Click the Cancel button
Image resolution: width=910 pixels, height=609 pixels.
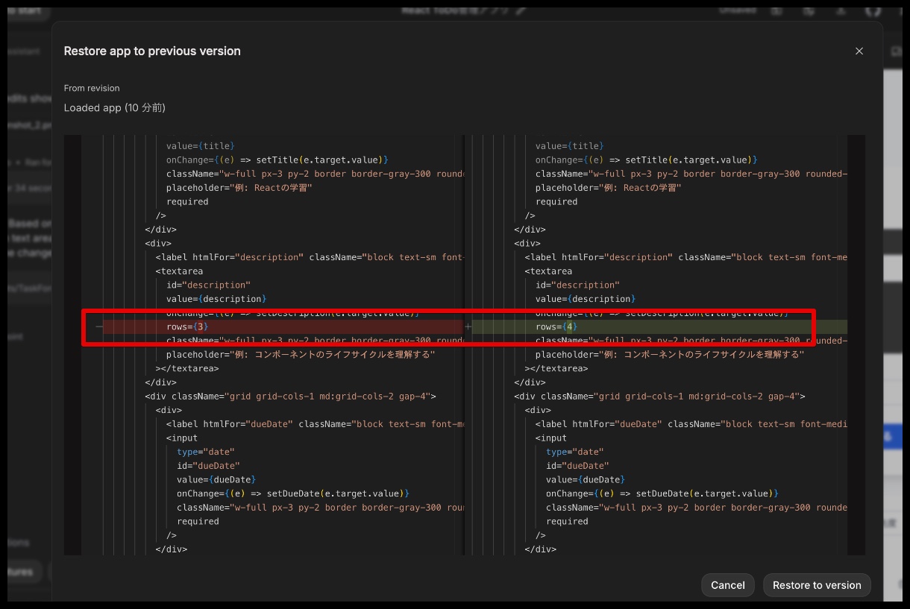click(727, 585)
